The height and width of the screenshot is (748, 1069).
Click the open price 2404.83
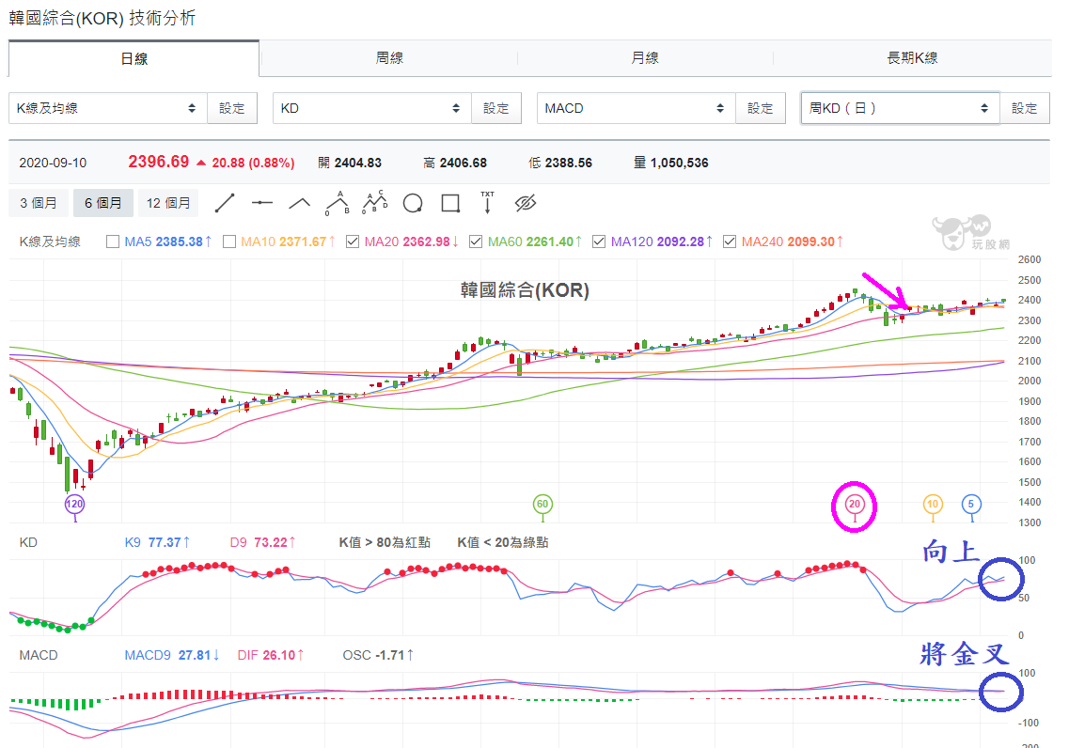coord(358,163)
